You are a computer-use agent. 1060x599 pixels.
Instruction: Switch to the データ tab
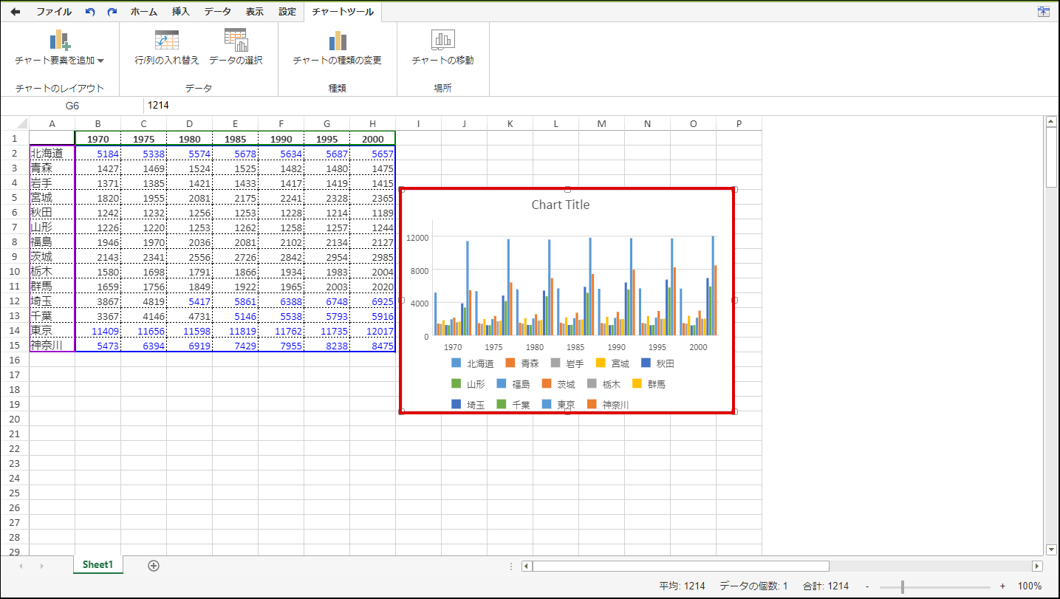[216, 12]
